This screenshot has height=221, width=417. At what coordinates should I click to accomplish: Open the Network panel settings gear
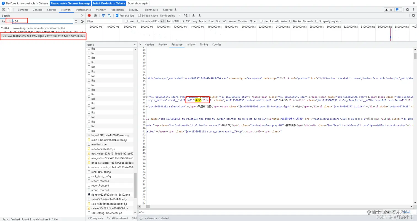[x=413, y=16]
